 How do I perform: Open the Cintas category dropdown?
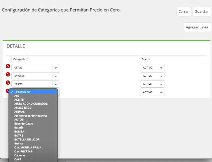pyautogui.click(x=35, y=68)
